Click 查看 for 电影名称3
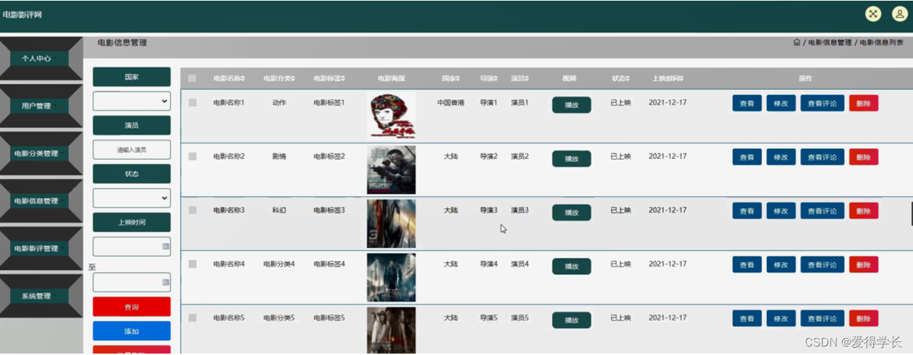This screenshot has width=913, height=355. 746,211
